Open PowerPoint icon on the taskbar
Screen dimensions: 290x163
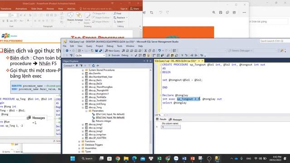[192, 158]
